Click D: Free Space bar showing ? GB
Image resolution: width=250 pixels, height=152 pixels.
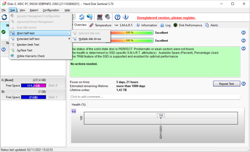click(x=33, y=97)
